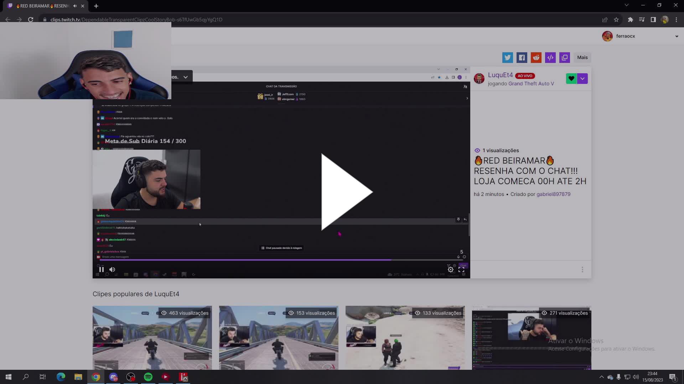This screenshot has height=384, width=684.
Task: Open the tab search chevron
Action: (627, 5)
